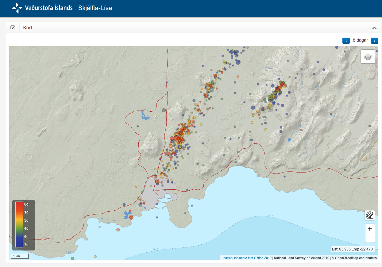
Task: Click the Skjálfta-Lísa header title
Action: click(x=95, y=8)
